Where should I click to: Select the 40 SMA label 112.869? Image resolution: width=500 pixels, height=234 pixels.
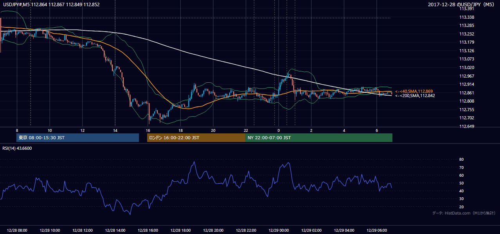[x=414, y=91]
